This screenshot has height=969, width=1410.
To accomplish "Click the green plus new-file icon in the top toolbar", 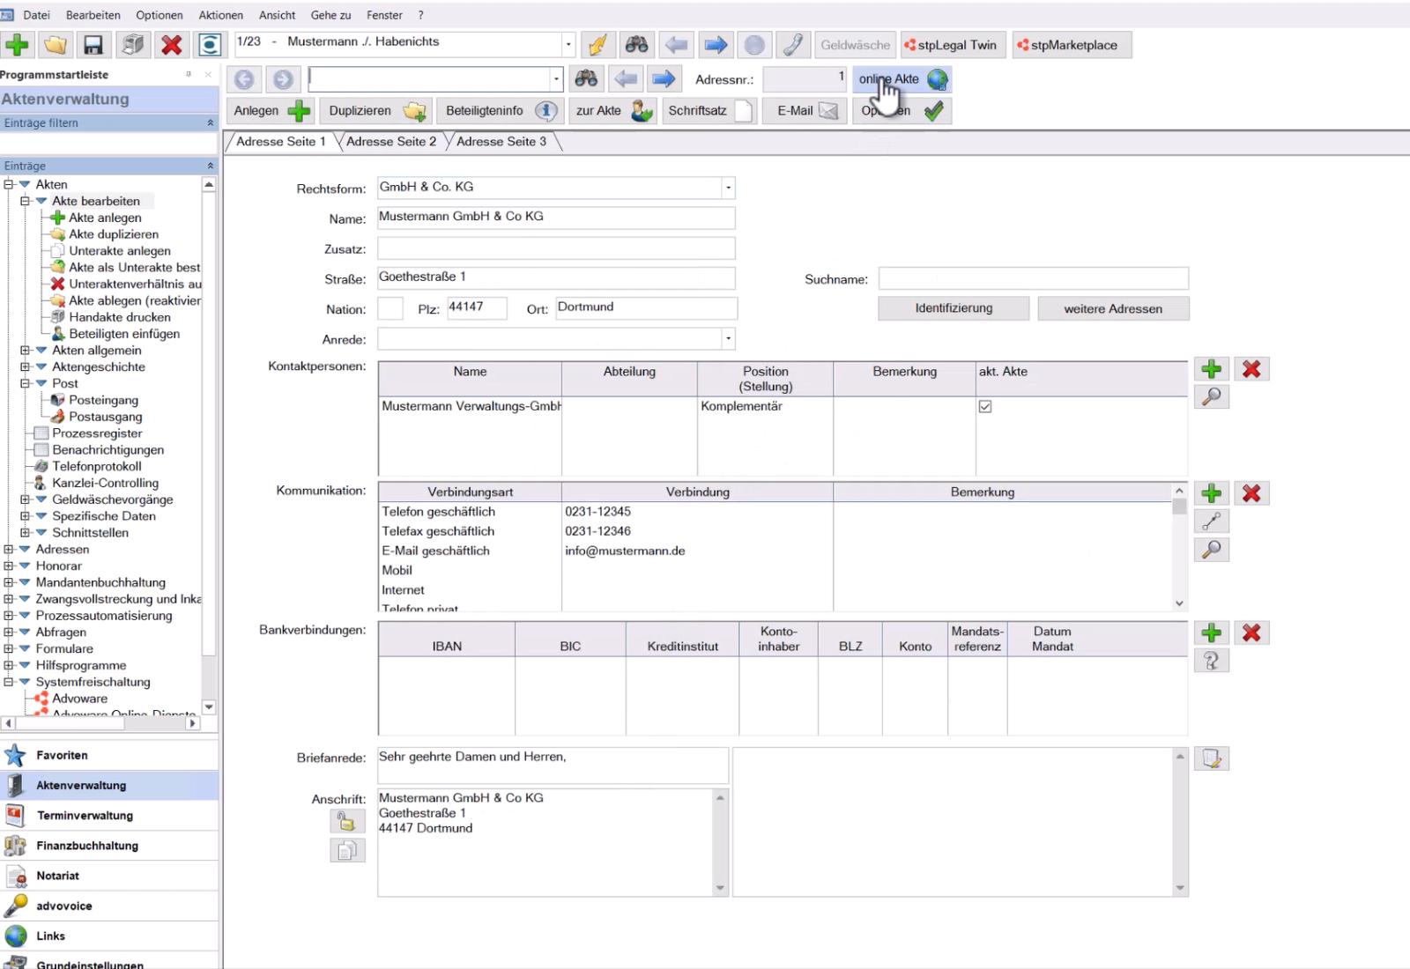I will pos(17,45).
